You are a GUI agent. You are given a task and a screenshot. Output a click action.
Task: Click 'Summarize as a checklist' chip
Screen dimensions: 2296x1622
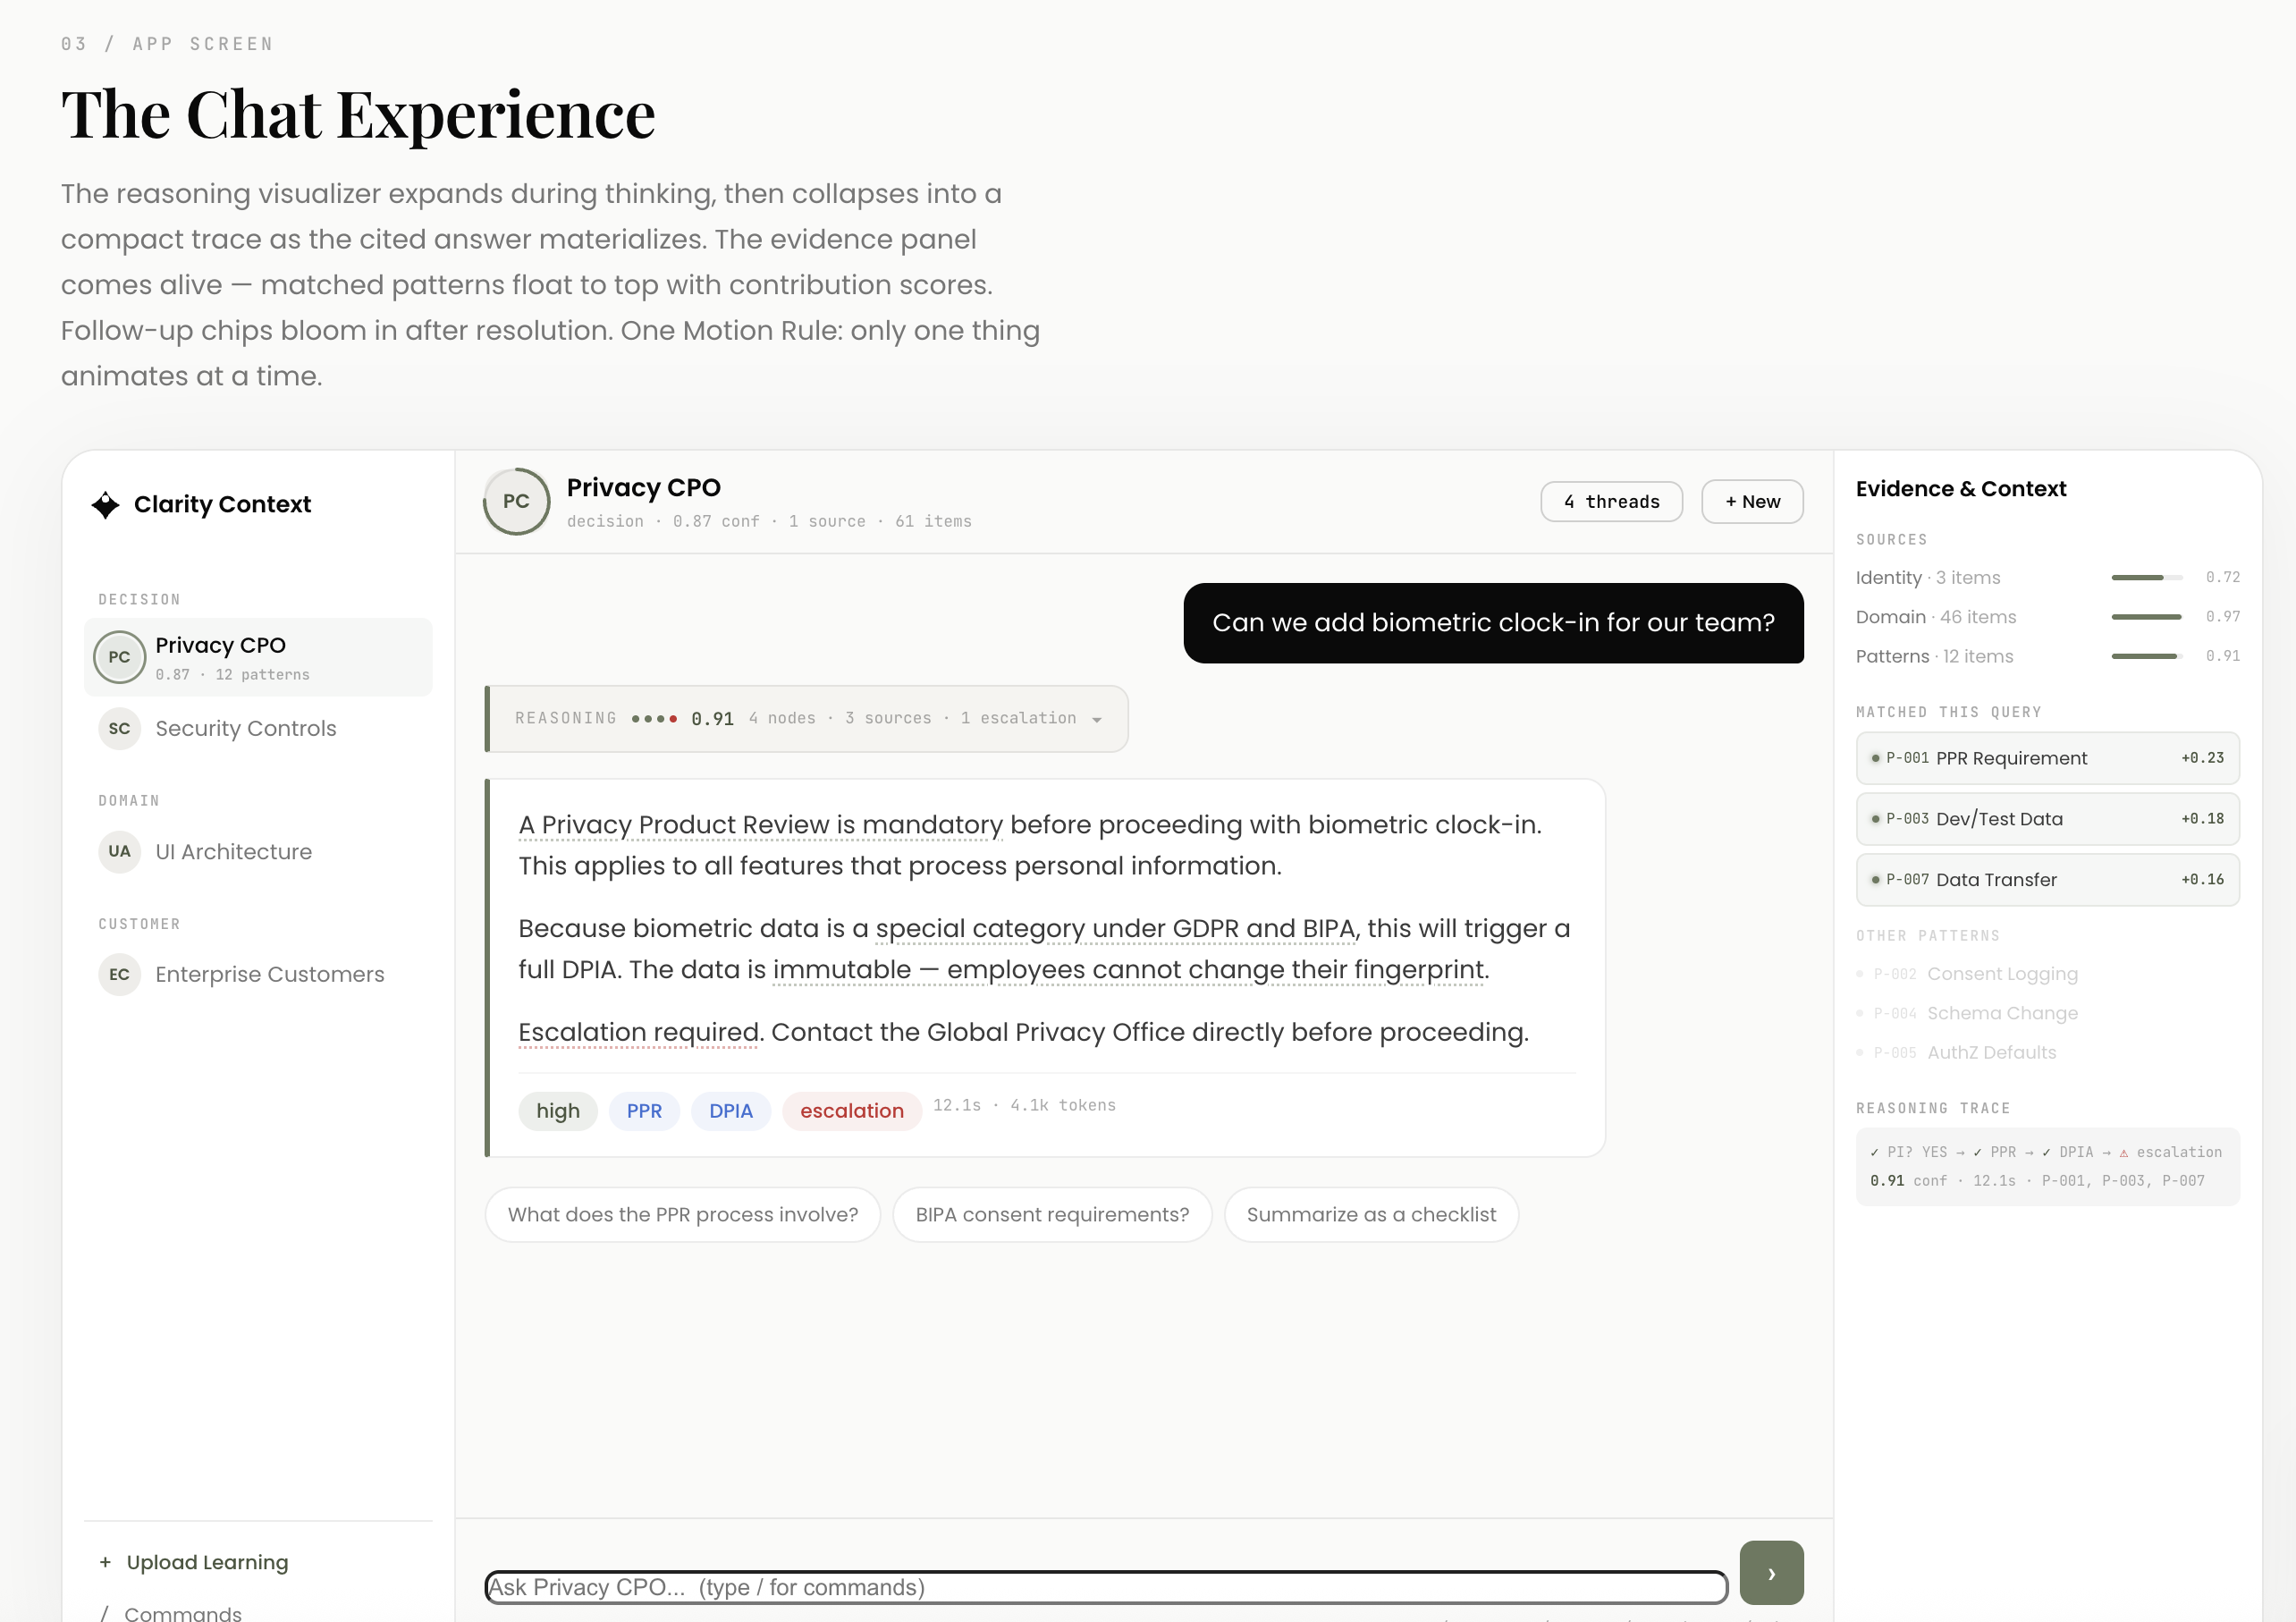pos(1371,1215)
